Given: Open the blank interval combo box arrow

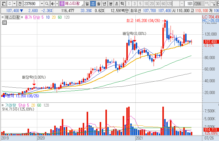Looking at the screenshot, I should tap(181, 4).
